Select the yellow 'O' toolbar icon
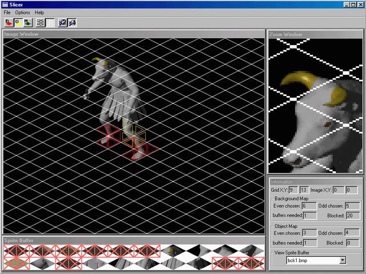 click(18, 22)
